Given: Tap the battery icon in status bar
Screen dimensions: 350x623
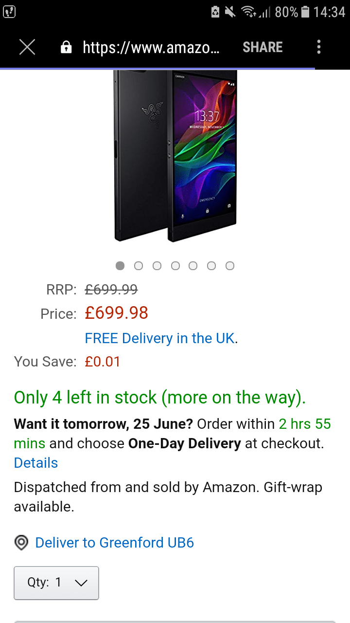Looking at the screenshot, I should click(305, 12).
